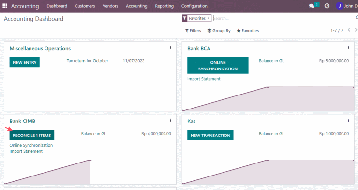
Task: Remove the Favorites filter tag
Action: point(208,18)
